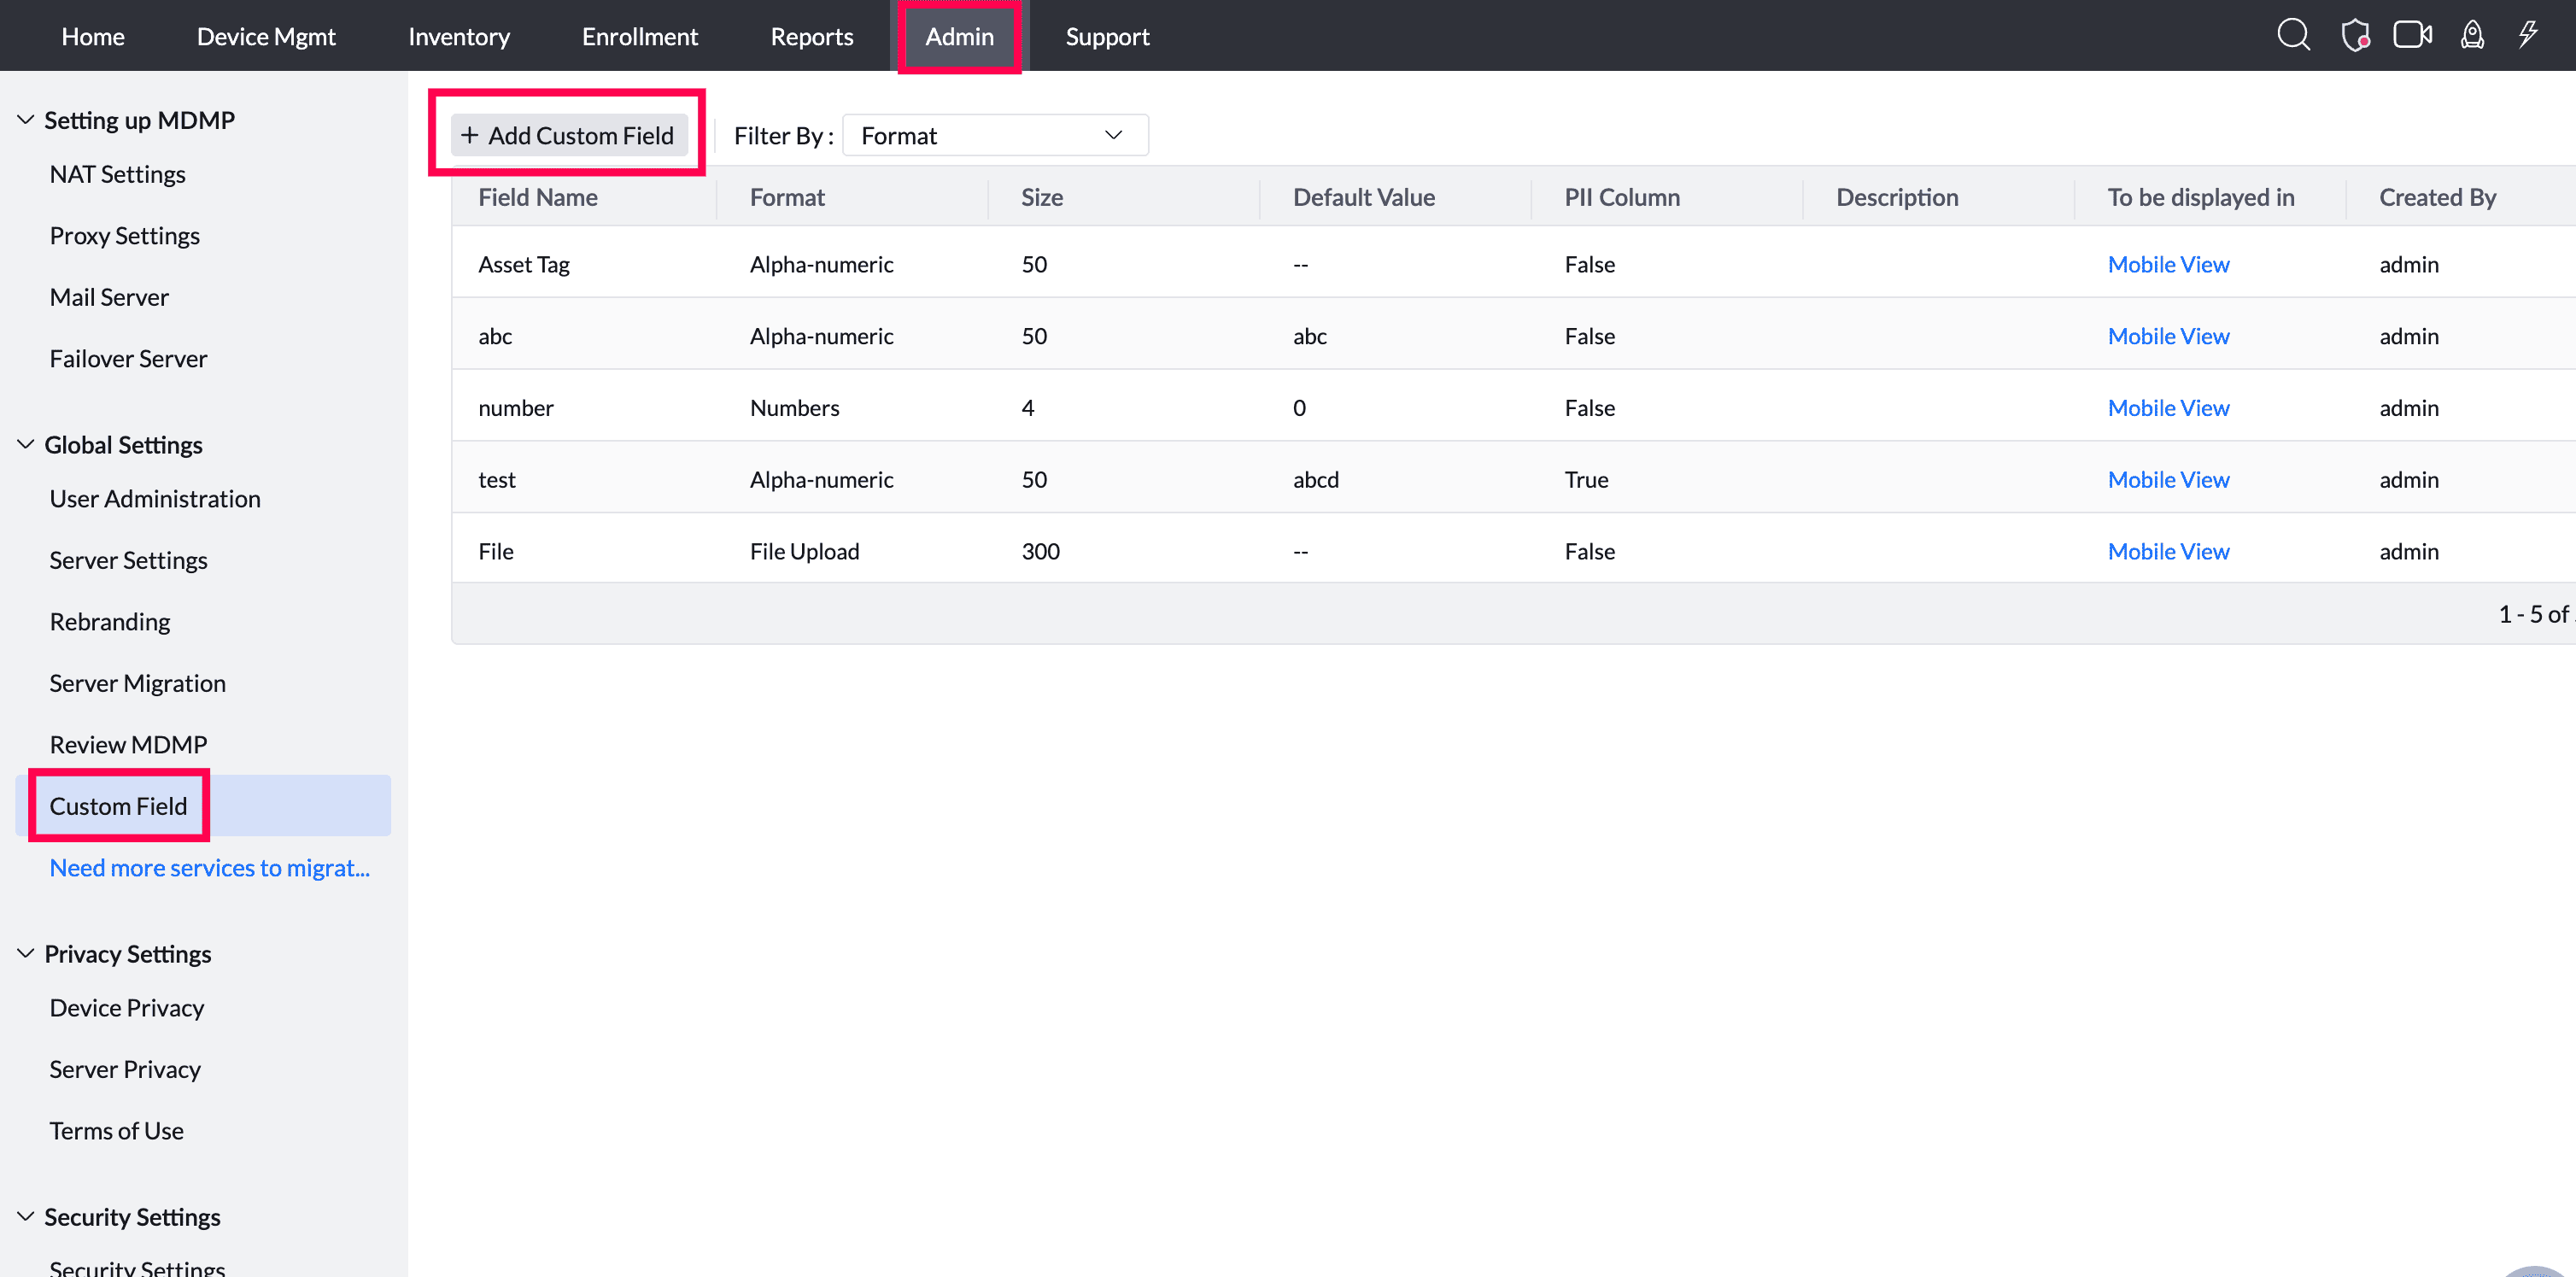
Task: Click the Add Custom Field button
Action: [x=568, y=135]
